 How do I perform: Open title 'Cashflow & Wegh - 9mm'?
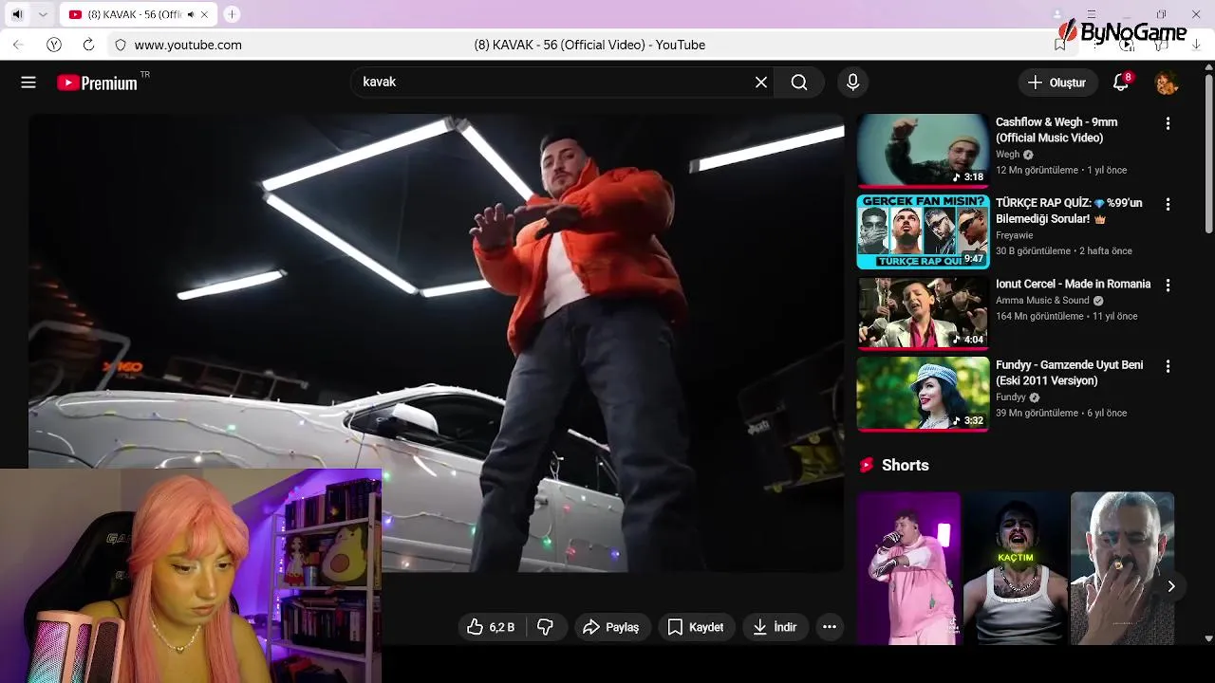pos(1056,130)
